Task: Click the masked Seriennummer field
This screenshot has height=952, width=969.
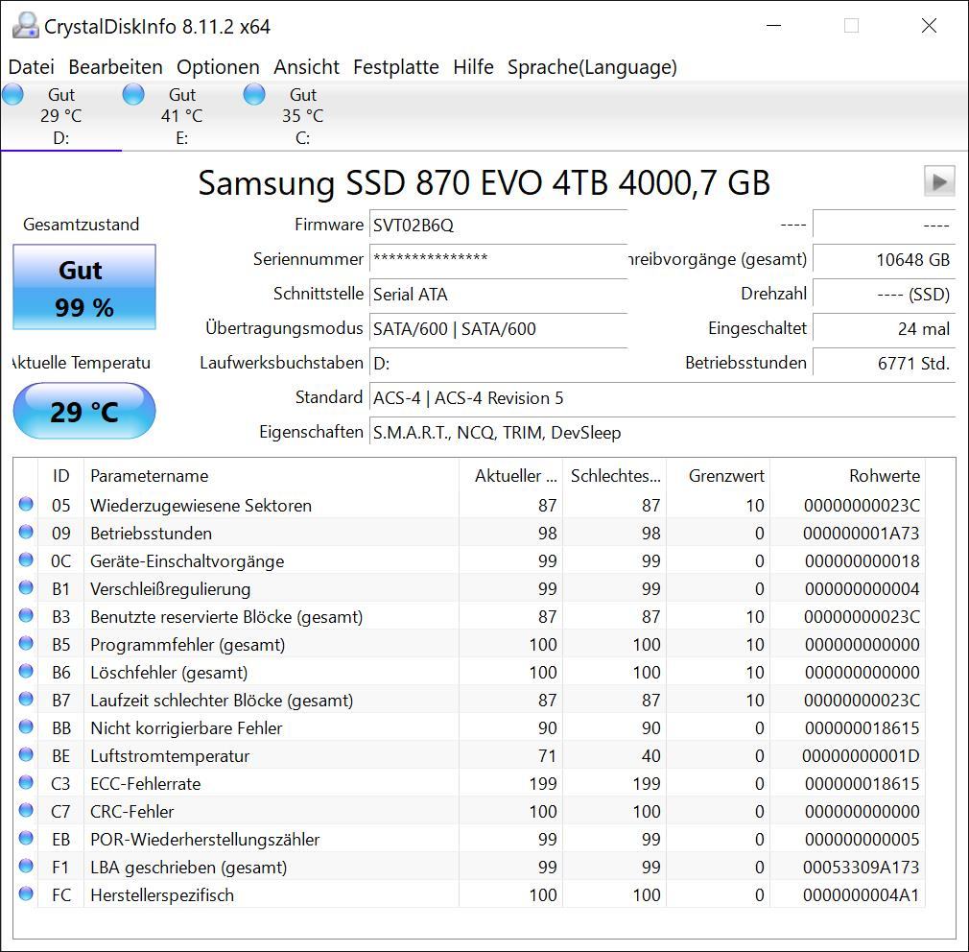Action: tap(498, 259)
